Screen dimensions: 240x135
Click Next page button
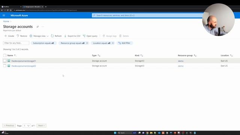coord(42,126)
